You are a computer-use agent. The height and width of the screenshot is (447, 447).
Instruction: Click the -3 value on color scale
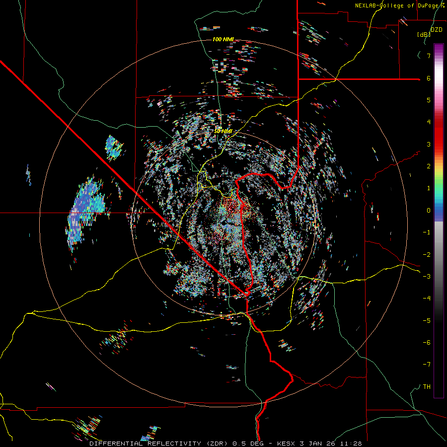pyautogui.click(x=427, y=277)
